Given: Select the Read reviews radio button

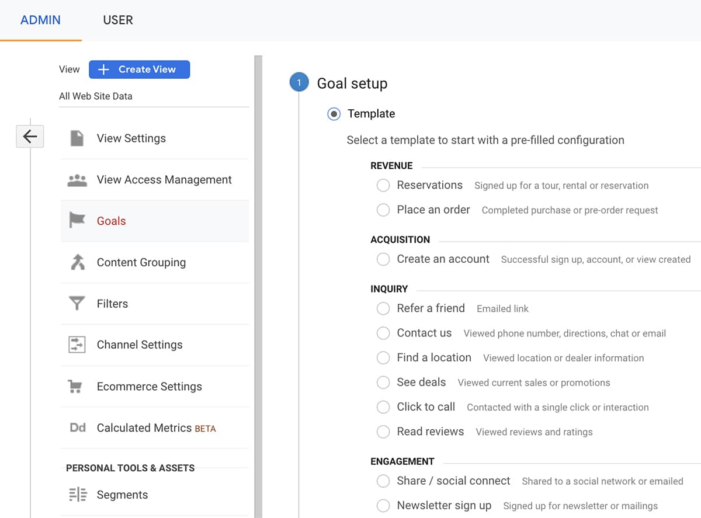Looking at the screenshot, I should tap(383, 432).
